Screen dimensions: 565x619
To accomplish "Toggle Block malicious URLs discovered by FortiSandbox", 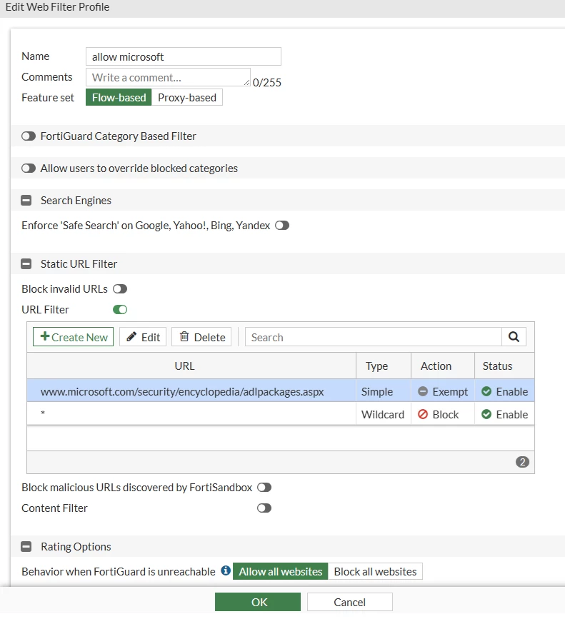I will 264,488.
